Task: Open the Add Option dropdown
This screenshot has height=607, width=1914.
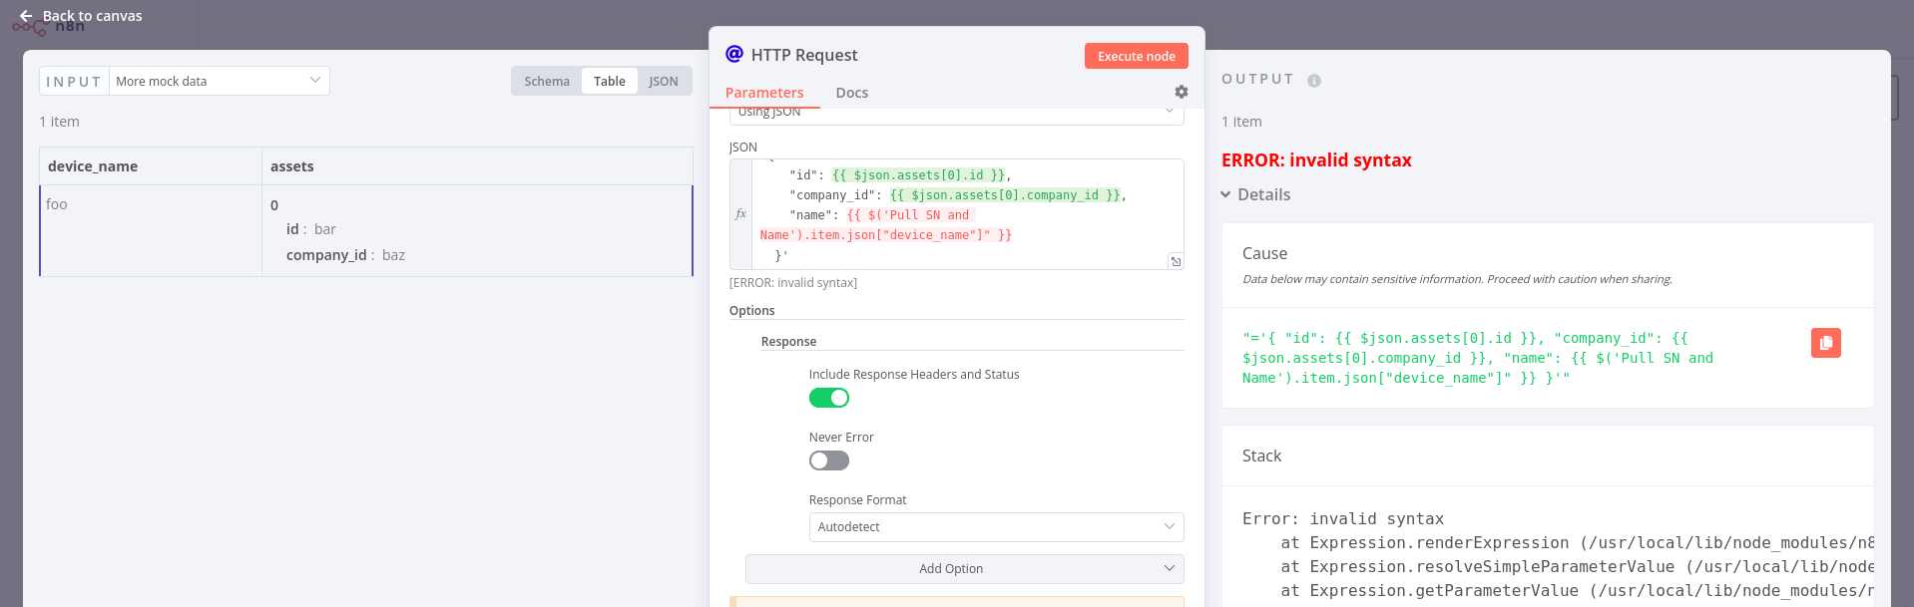Action: [964, 569]
